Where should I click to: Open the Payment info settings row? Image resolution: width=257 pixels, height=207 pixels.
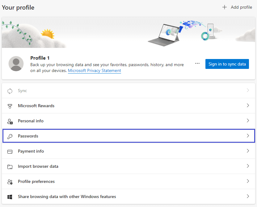point(128,151)
